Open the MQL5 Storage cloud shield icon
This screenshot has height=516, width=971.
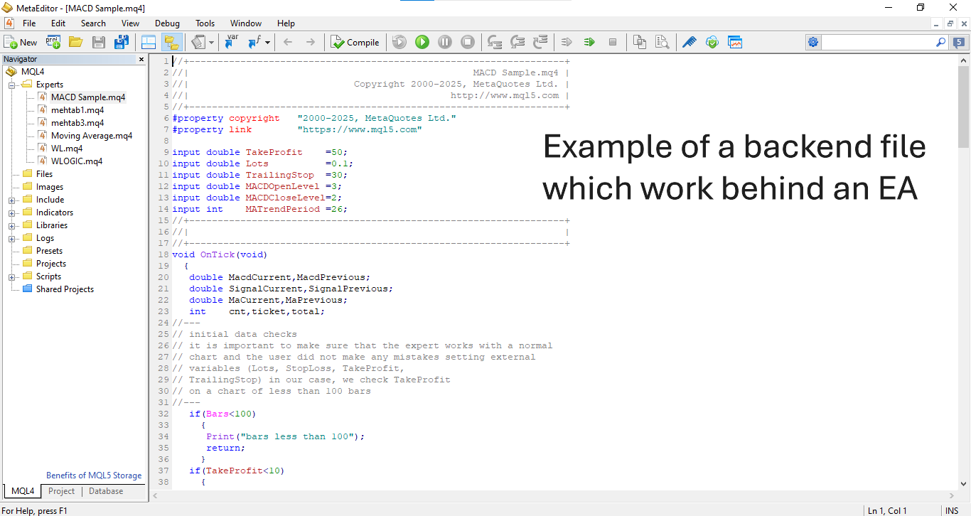pyautogui.click(x=712, y=42)
